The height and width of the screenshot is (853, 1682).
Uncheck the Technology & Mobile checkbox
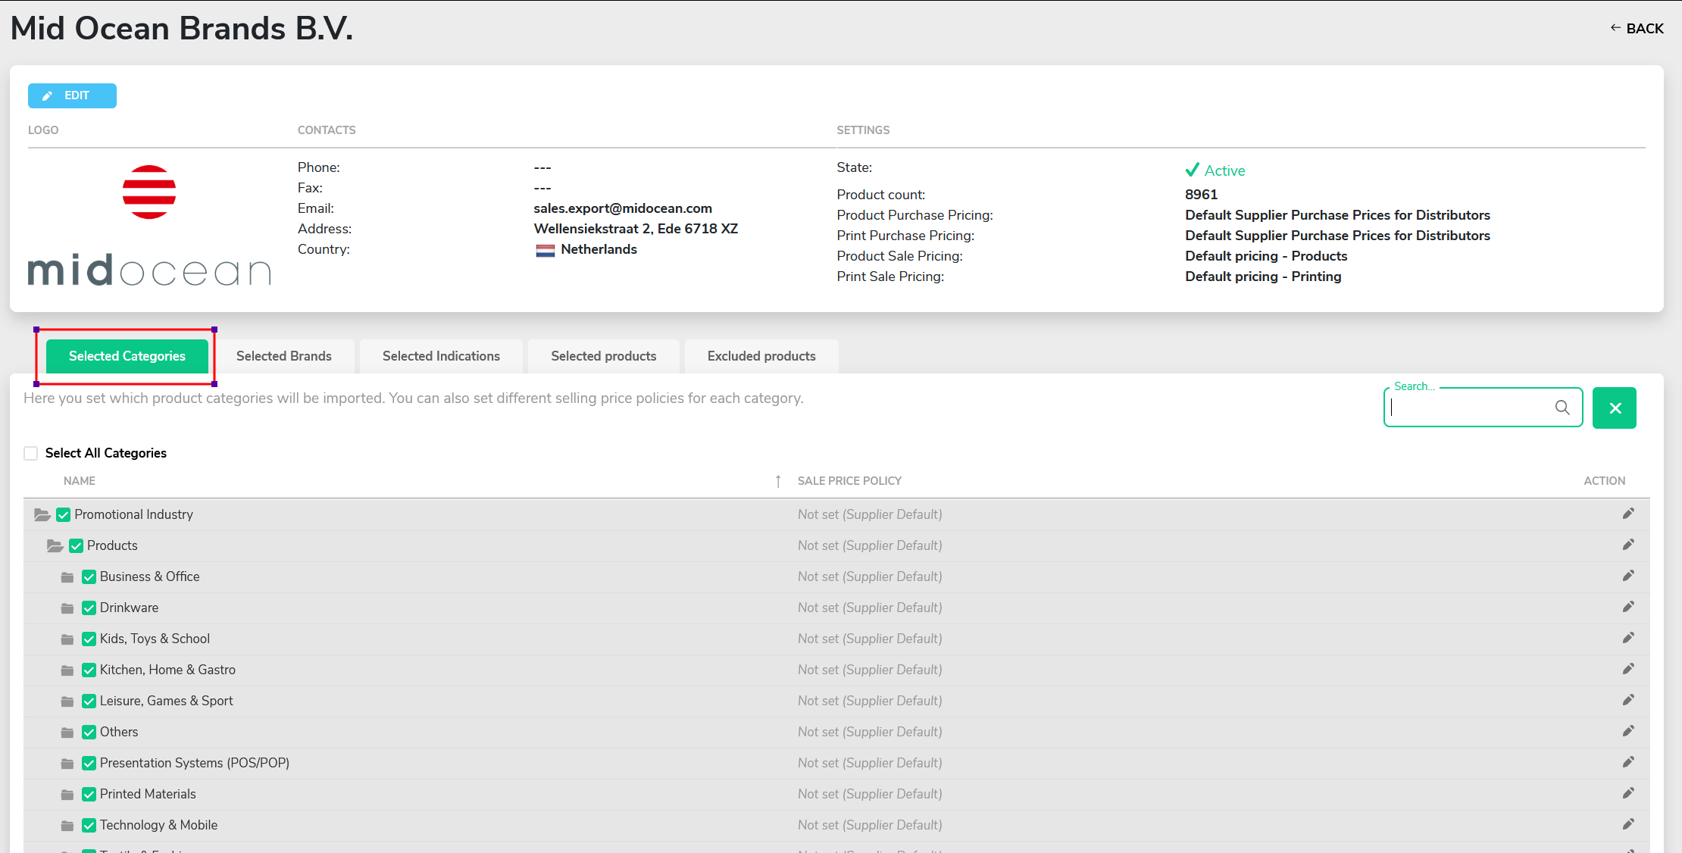89,826
